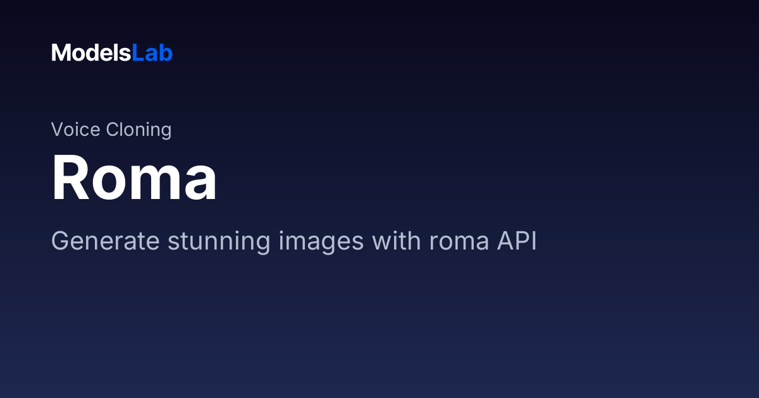Open the large "Roma" heading
The width and height of the screenshot is (759, 398).
(x=134, y=178)
